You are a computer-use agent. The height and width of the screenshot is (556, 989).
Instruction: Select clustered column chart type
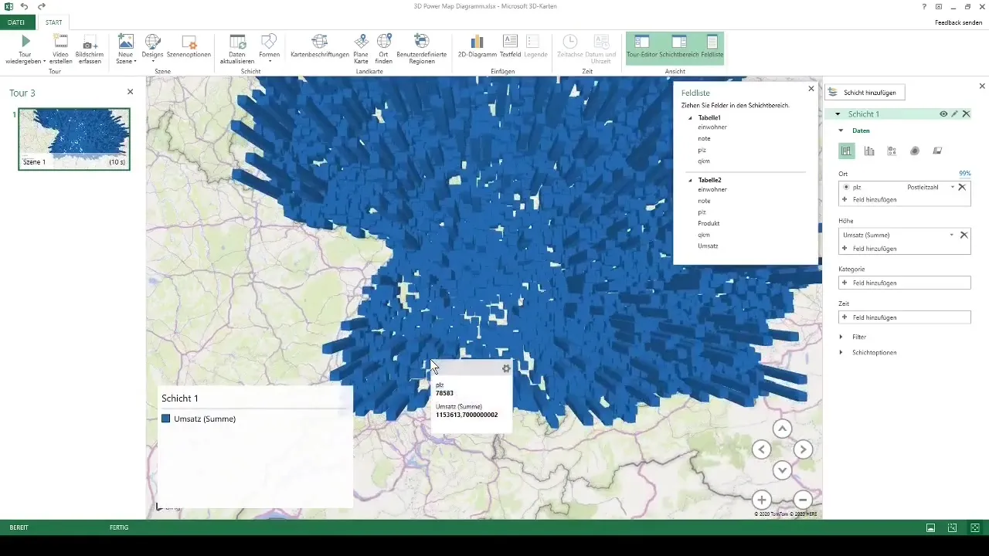pyautogui.click(x=869, y=151)
